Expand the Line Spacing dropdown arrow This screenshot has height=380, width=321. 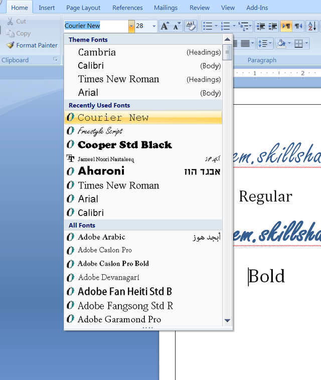[270, 44]
